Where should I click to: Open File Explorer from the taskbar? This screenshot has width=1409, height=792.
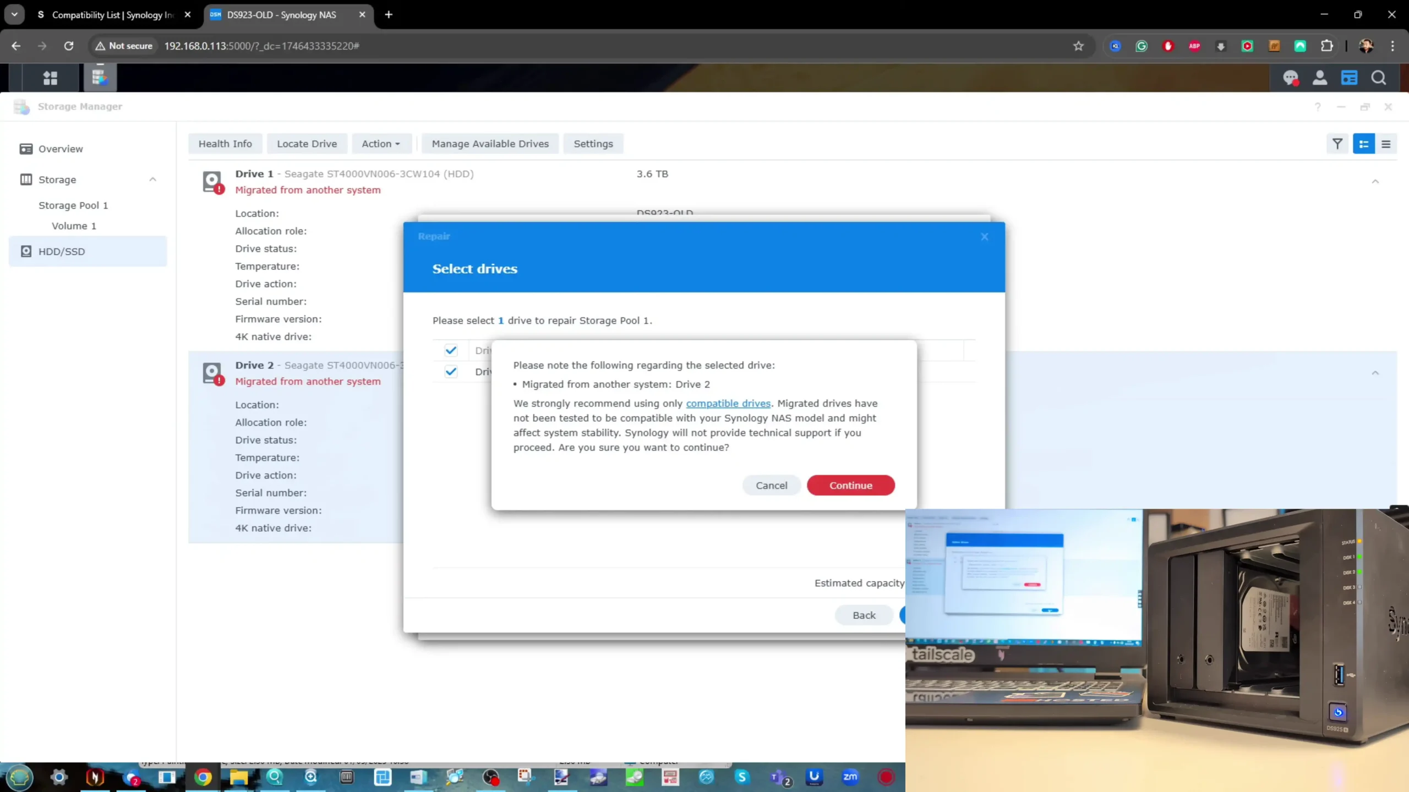click(238, 777)
